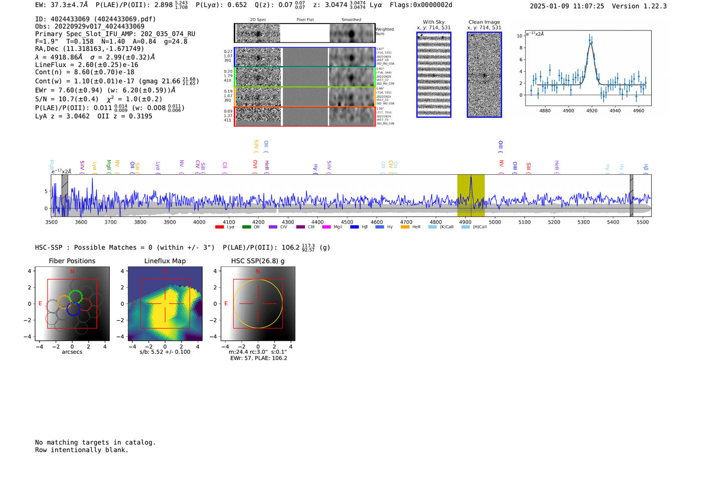This screenshot has height=477, width=702.
Task: Click the green-bordered Pixel Flat cutout
Action: click(305, 77)
